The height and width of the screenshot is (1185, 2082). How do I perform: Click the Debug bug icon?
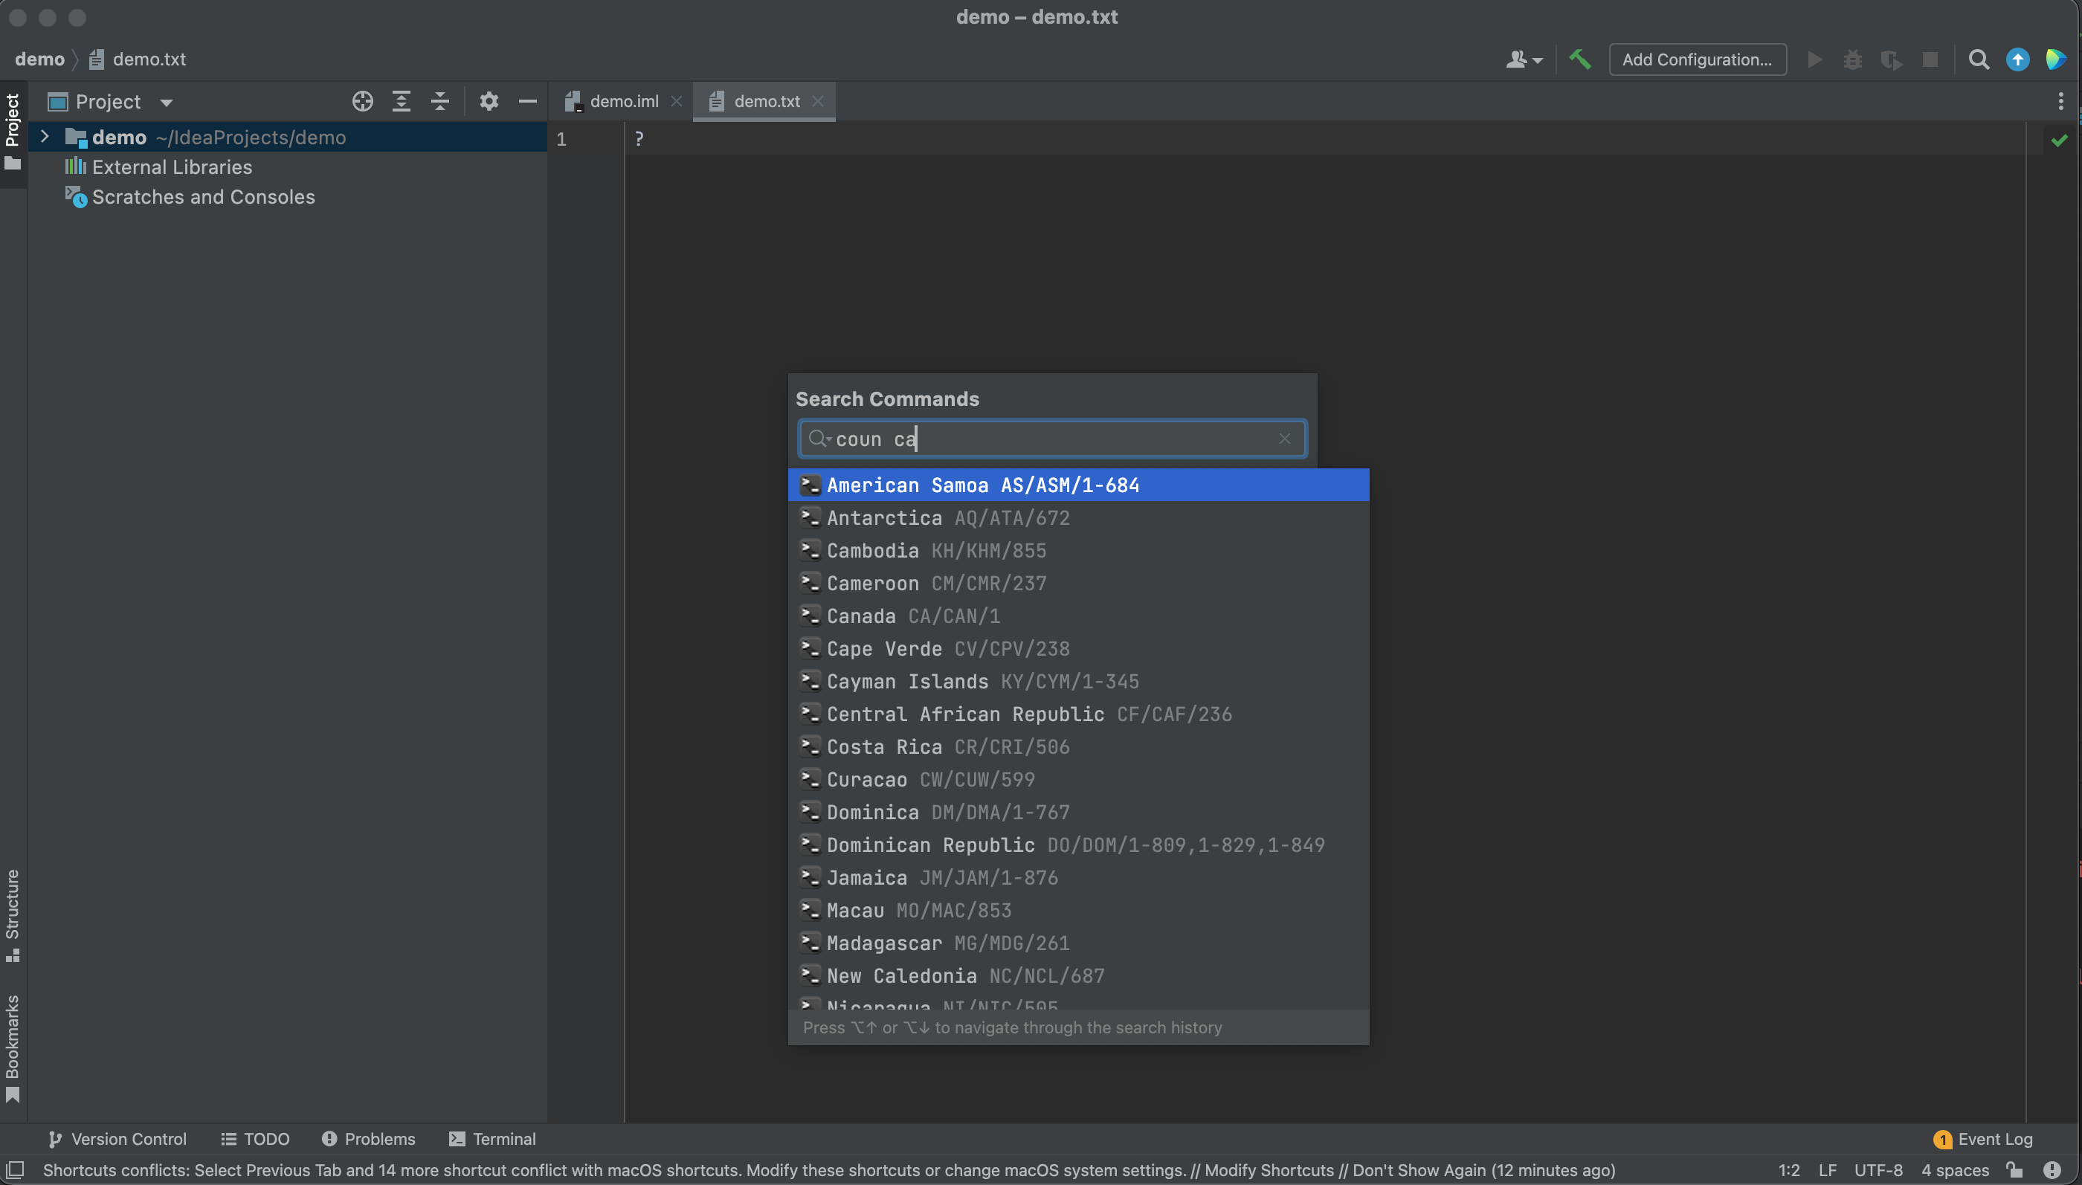click(x=1852, y=59)
